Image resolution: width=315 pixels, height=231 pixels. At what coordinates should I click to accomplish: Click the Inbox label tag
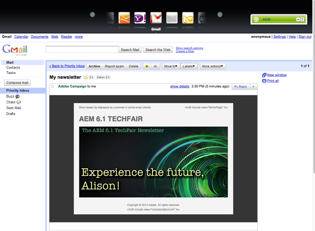[x=101, y=77]
